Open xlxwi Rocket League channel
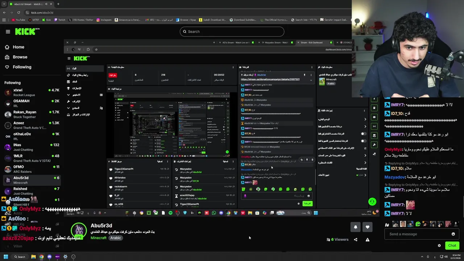The image size is (464, 261). click(x=32, y=92)
